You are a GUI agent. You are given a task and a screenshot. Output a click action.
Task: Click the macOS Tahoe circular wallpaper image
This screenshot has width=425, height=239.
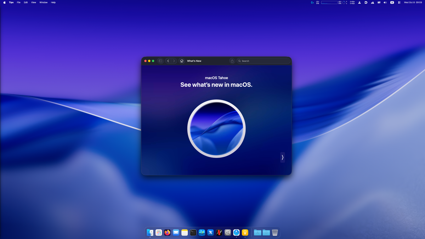click(x=216, y=129)
